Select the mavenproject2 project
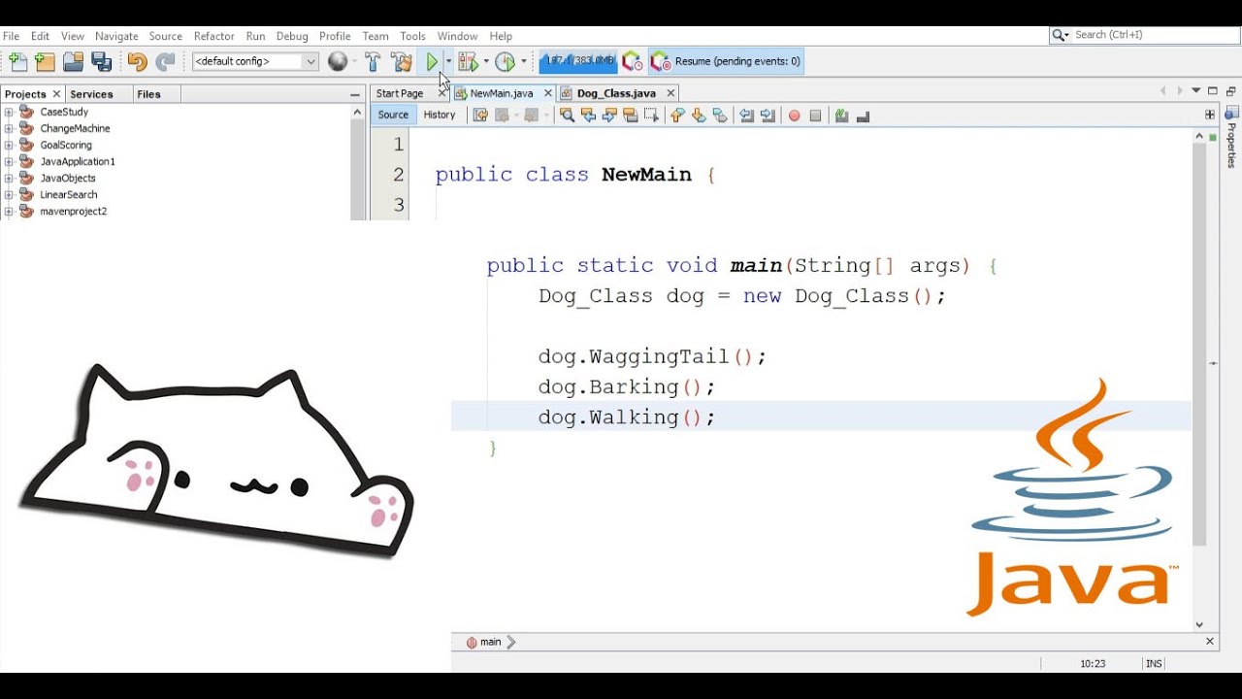Viewport: 1242px width, 699px height. pos(74,211)
